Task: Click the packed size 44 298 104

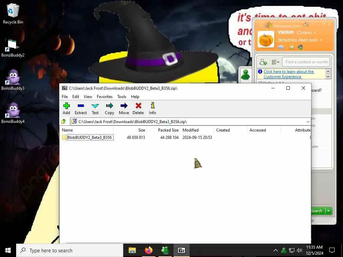Action: pos(169,138)
